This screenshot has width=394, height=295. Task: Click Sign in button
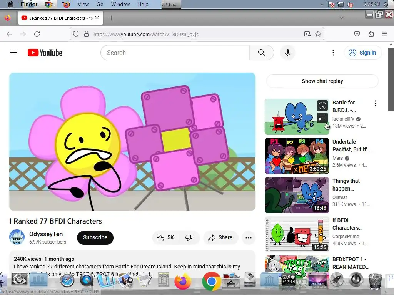(363, 53)
